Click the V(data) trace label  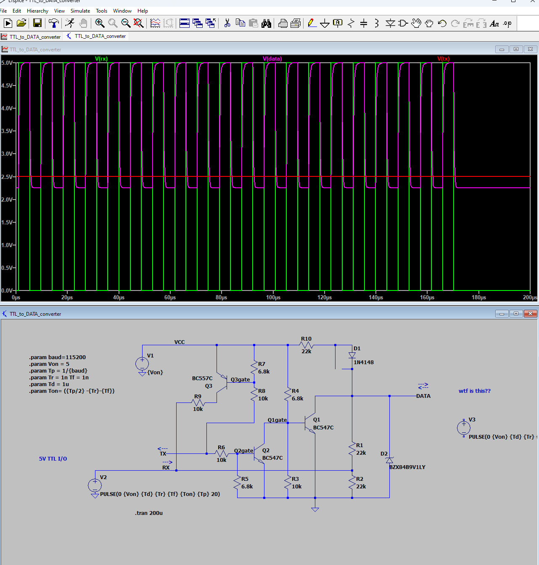coord(272,59)
